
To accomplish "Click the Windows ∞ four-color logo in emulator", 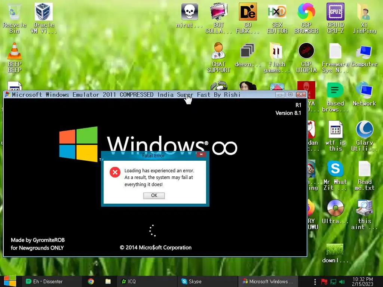I will tap(79, 144).
